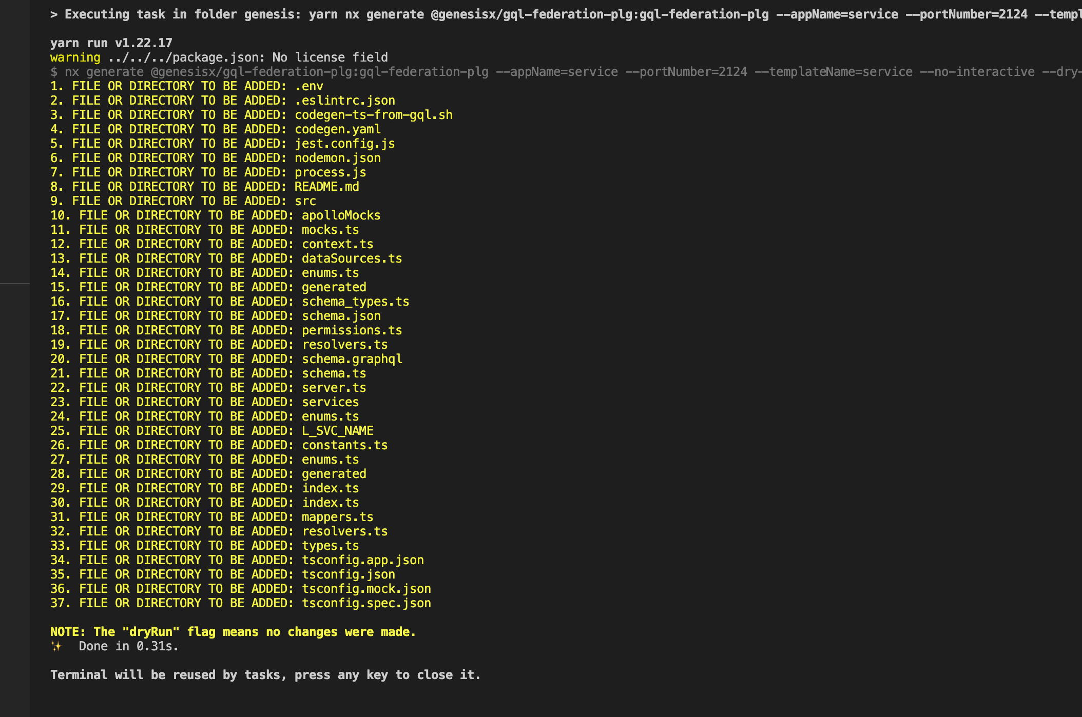Click 'yarn run v1.22.17' line
Screen dimensions: 1082x717
pyautogui.click(x=111, y=43)
